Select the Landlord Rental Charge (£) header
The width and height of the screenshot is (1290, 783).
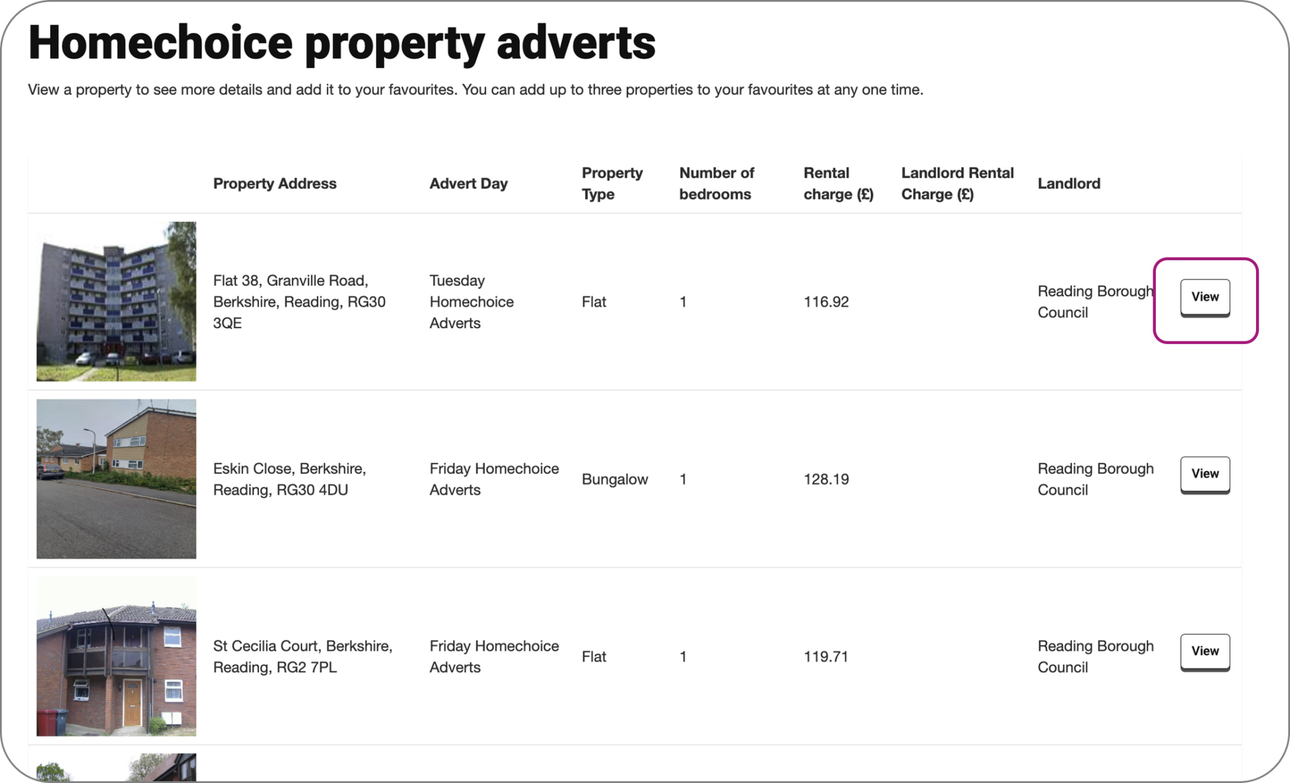pyautogui.click(x=957, y=183)
